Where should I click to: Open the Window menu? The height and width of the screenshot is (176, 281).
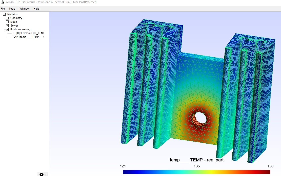[x=24, y=9]
